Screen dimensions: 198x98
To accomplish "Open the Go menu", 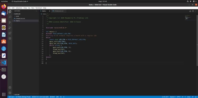I will click(x=29, y=8).
